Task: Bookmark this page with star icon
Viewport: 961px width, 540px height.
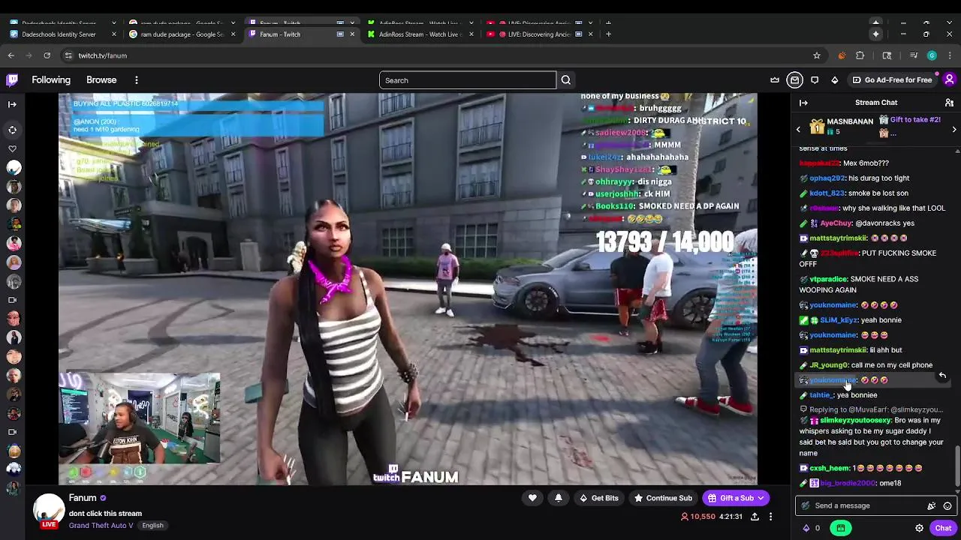Action: (x=817, y=55)
